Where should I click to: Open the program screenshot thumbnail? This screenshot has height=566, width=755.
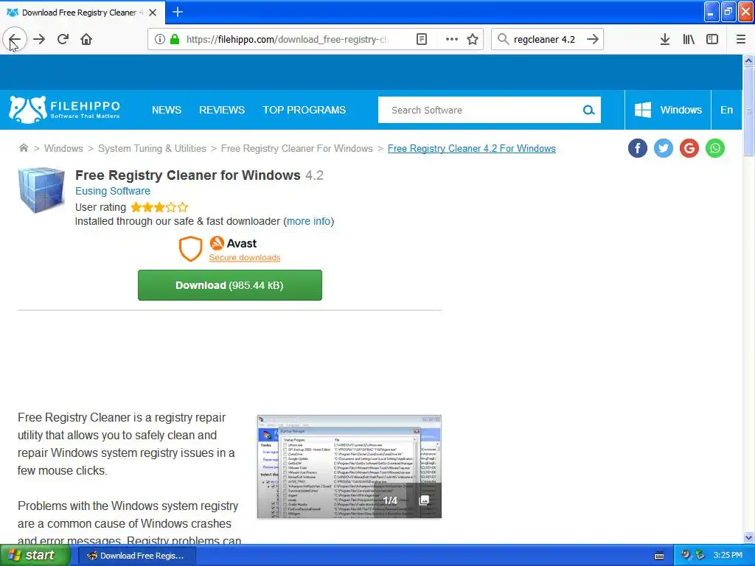tap(349, 467)
